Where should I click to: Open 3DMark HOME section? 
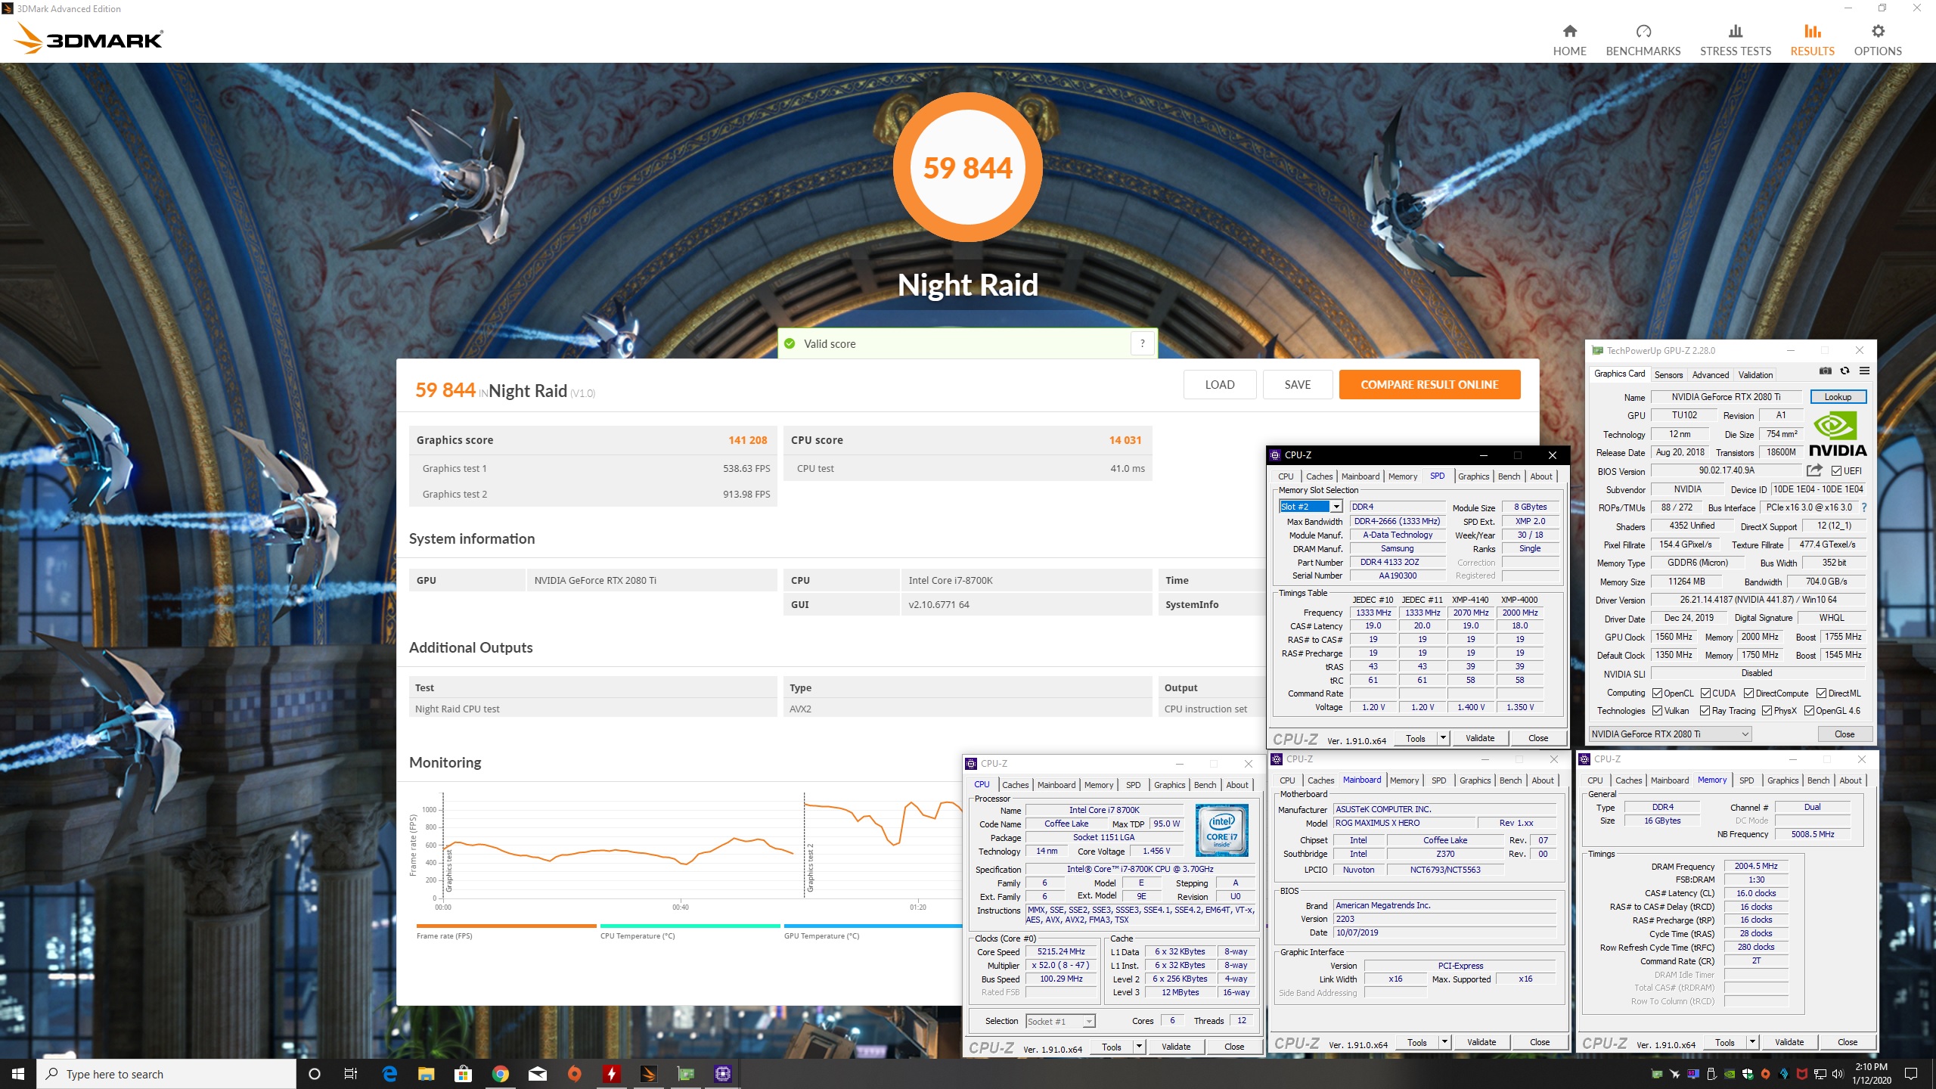coord(1569,41)
